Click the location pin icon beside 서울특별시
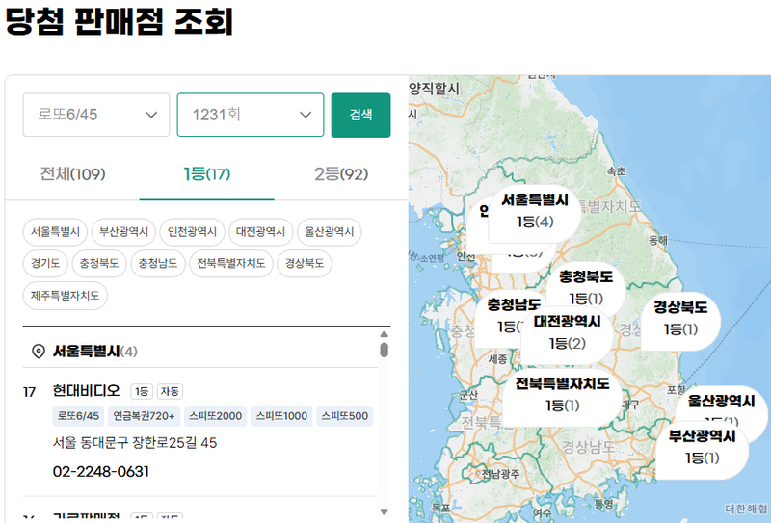Viewport: 771px width, 523px height. coord(38,352)
